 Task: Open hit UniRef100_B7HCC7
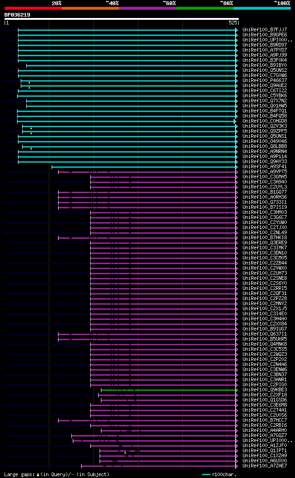click(x=265, y=420)
